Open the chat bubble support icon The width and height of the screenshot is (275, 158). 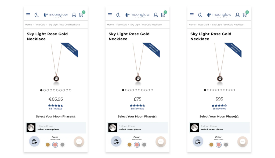(79, 141)
